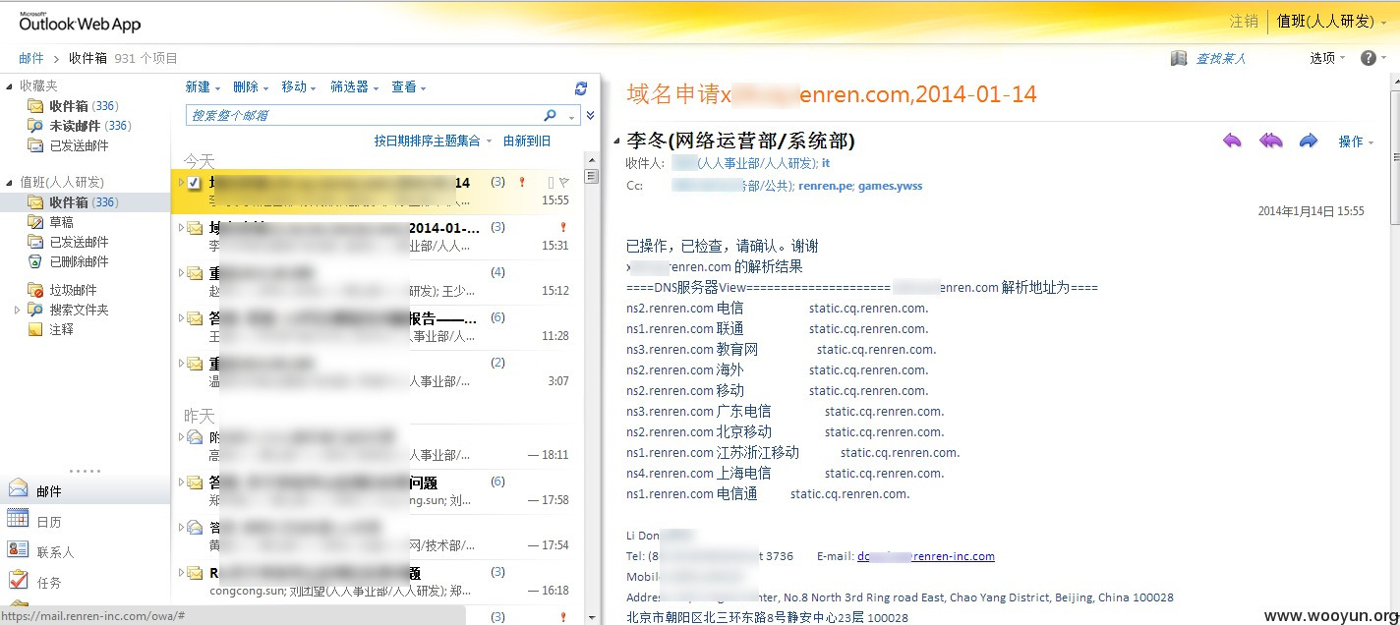Open the 移动 dropdown menu

(x=299, y=87)
